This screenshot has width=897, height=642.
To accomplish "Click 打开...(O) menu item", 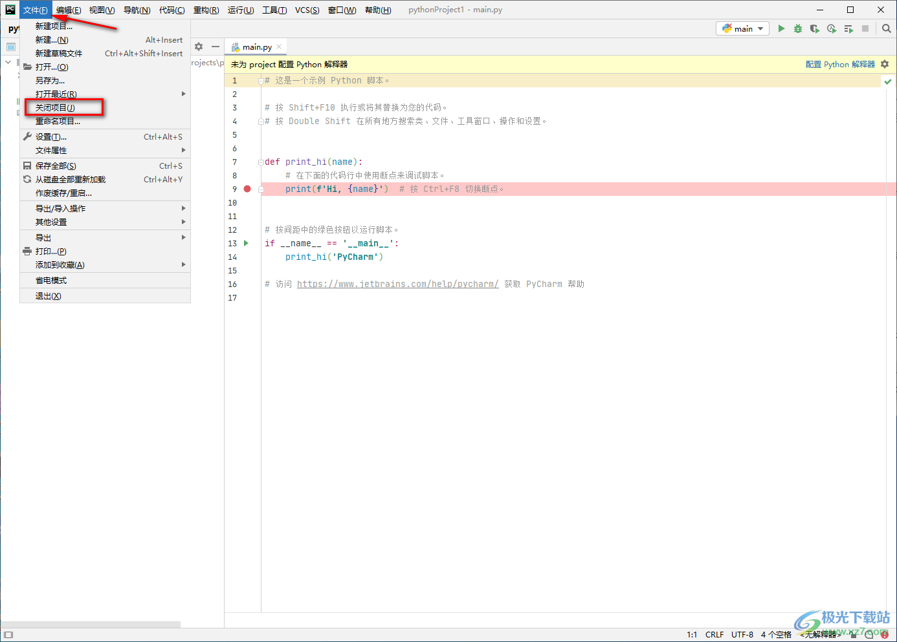I will [105, 67].
